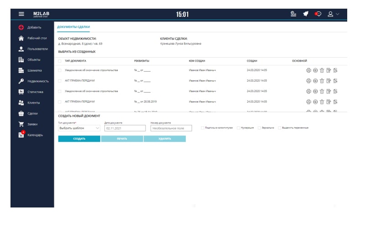Open Недвижимость key icon in the sidebar

21,81
